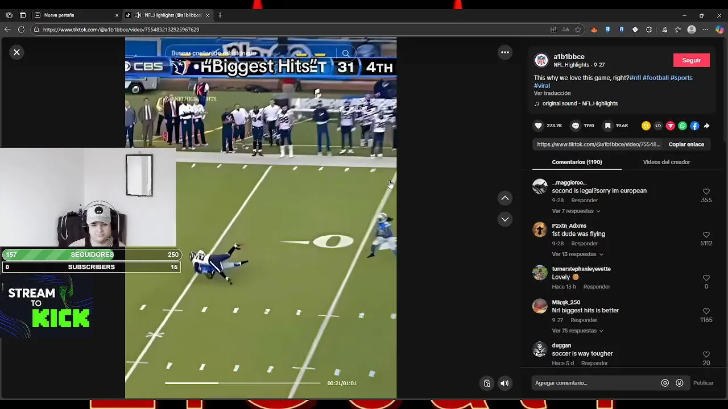
Task: Click the browser address bar URL
Action: click(x=121, y=30)
